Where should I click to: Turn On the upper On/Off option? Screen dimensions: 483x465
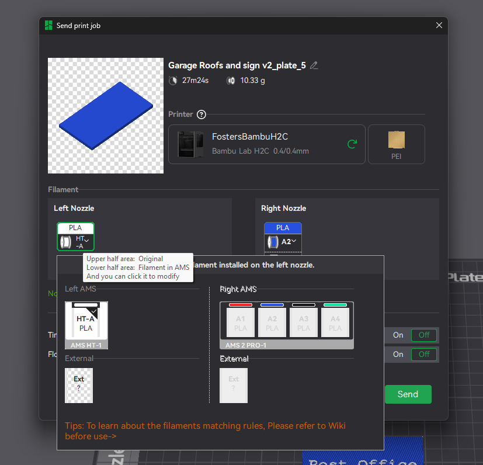398,335
